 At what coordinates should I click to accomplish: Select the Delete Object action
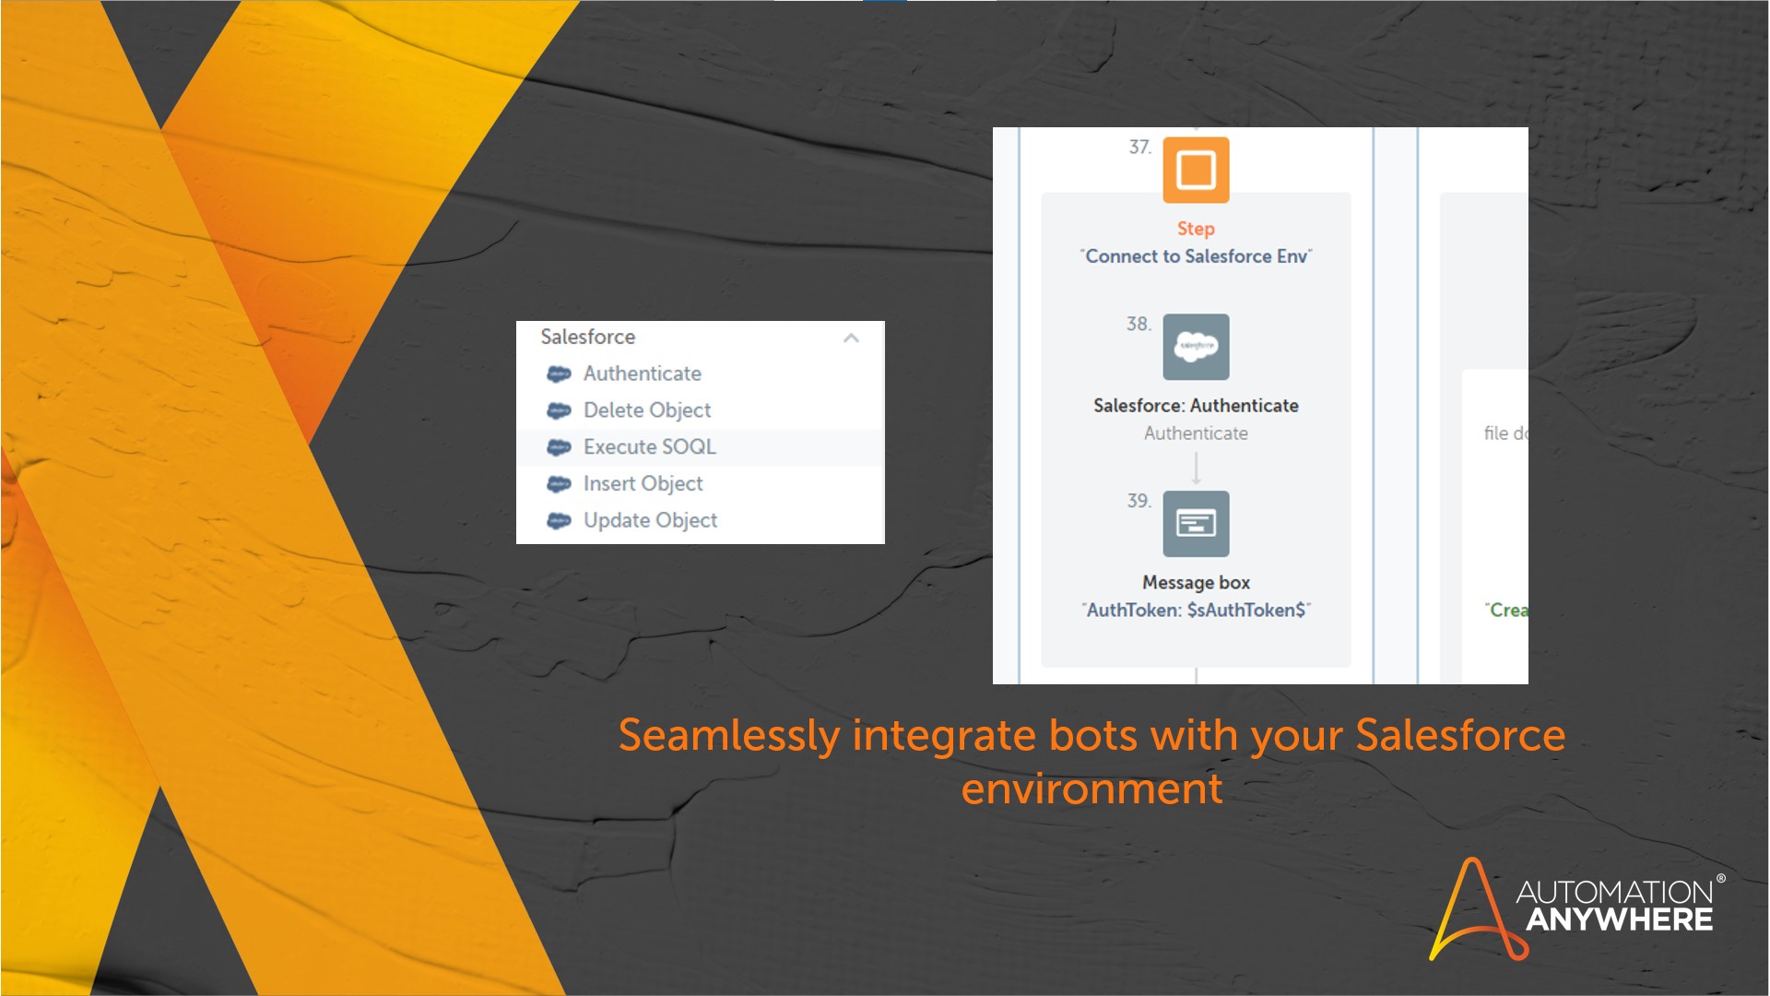tap(647, 410)
